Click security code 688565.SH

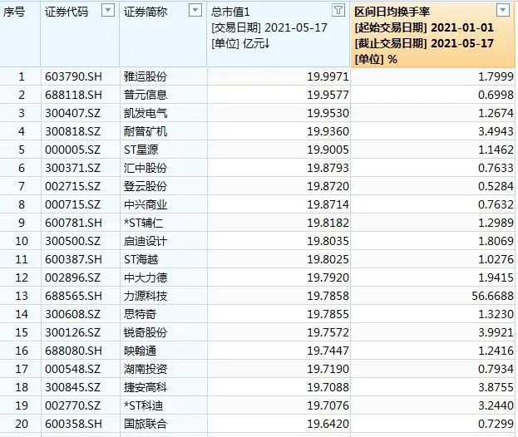coord(73,296)
